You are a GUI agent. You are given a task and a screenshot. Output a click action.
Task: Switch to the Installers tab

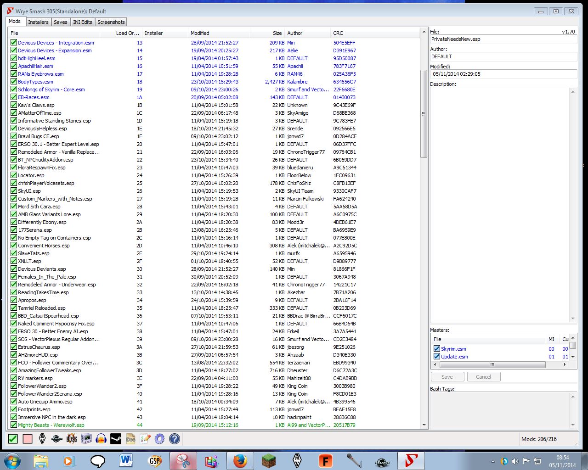pos(38,22)
